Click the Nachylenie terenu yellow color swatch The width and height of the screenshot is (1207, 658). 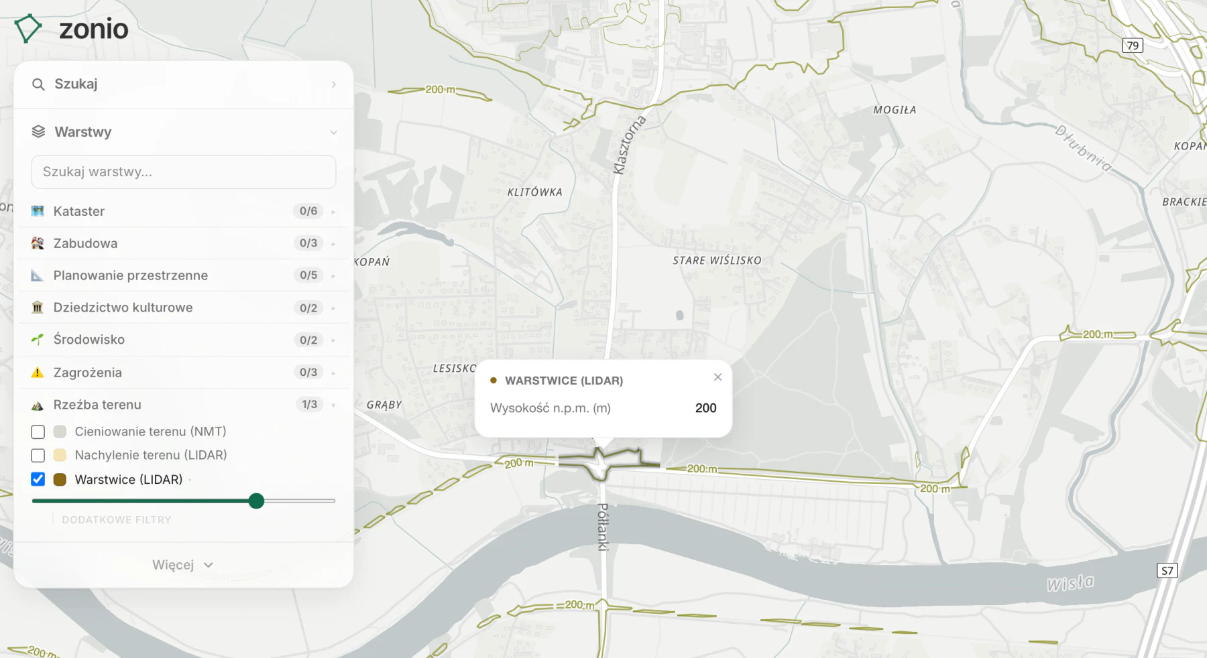pos(60,456)
